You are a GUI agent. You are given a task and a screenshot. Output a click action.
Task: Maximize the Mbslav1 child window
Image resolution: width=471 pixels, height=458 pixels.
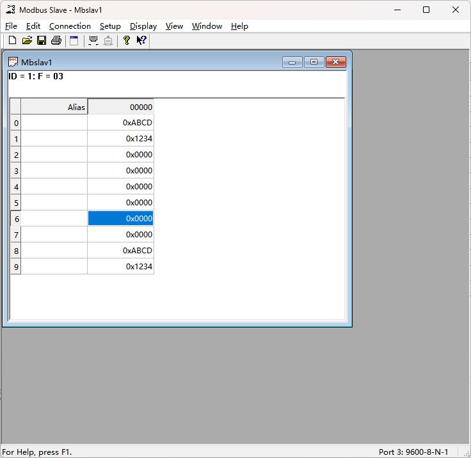(314, 62)
